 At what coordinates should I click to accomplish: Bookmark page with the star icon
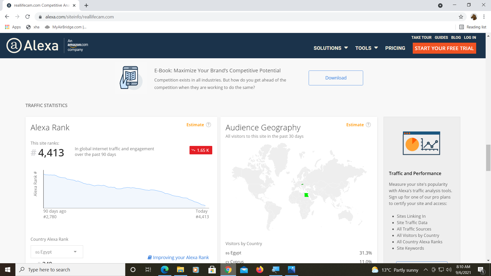[x=461, y=17]
